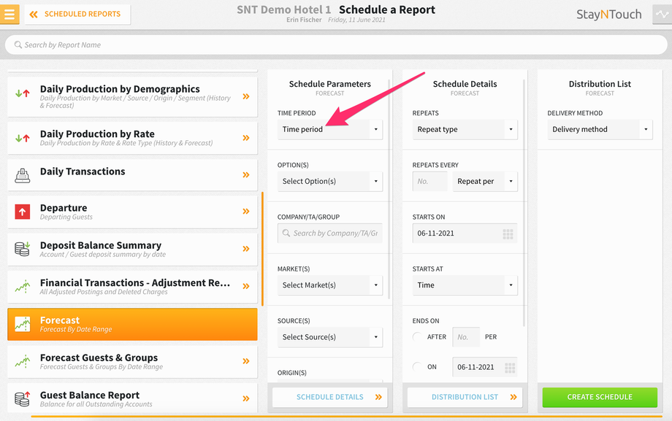672x421 pixels.
Task: Open the hamburger main menu
Action: point(9,14)
